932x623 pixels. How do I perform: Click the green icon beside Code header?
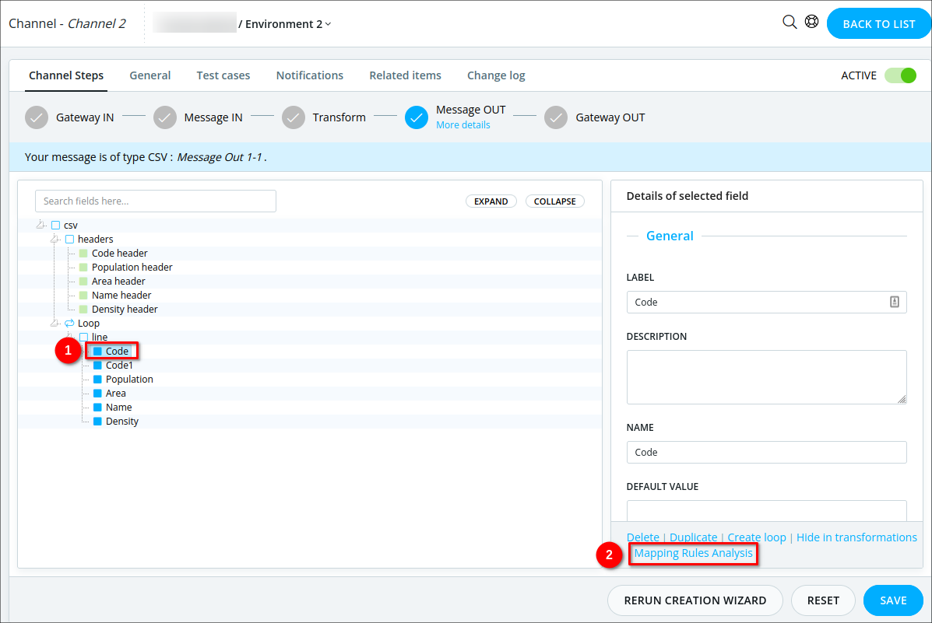83,254
